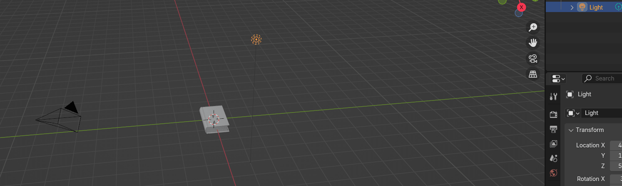Open the Output properties tab

(x=553, y=129)
